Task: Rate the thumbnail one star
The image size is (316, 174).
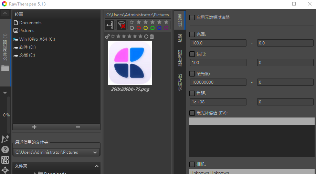Action: click(x=118, y=36)
